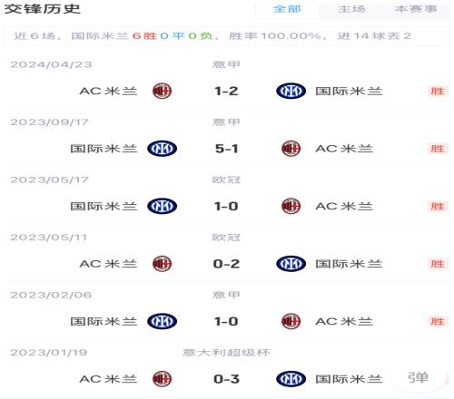Tap the floating 弹 button
This screenshot has height=399, width=454.
[419, 378]
